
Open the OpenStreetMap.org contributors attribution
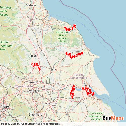pos(41,124)
